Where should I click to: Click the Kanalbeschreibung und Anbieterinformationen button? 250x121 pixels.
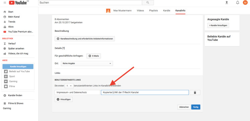tap(85, 39)
